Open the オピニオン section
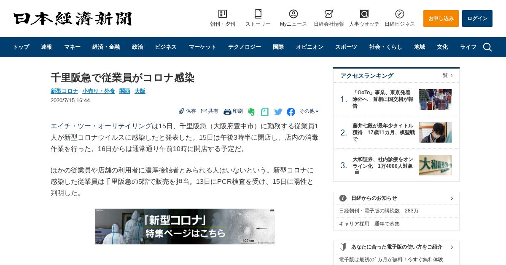Image resolution: width=506 pixels, height=265 pixels. (x=310, y=47)
